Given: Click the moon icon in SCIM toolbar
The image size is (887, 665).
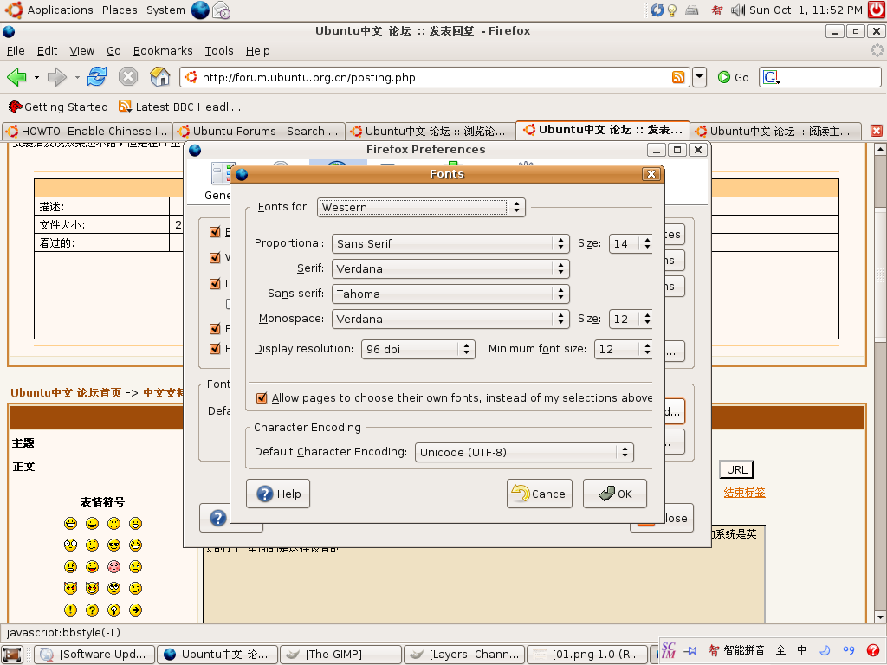Looking at the screenshot, I should (825, 651).
